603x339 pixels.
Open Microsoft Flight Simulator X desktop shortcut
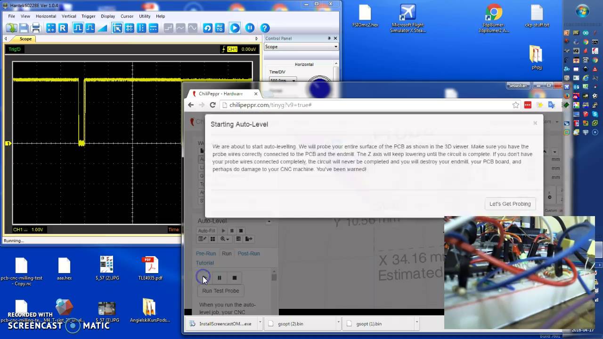[407, 19]
